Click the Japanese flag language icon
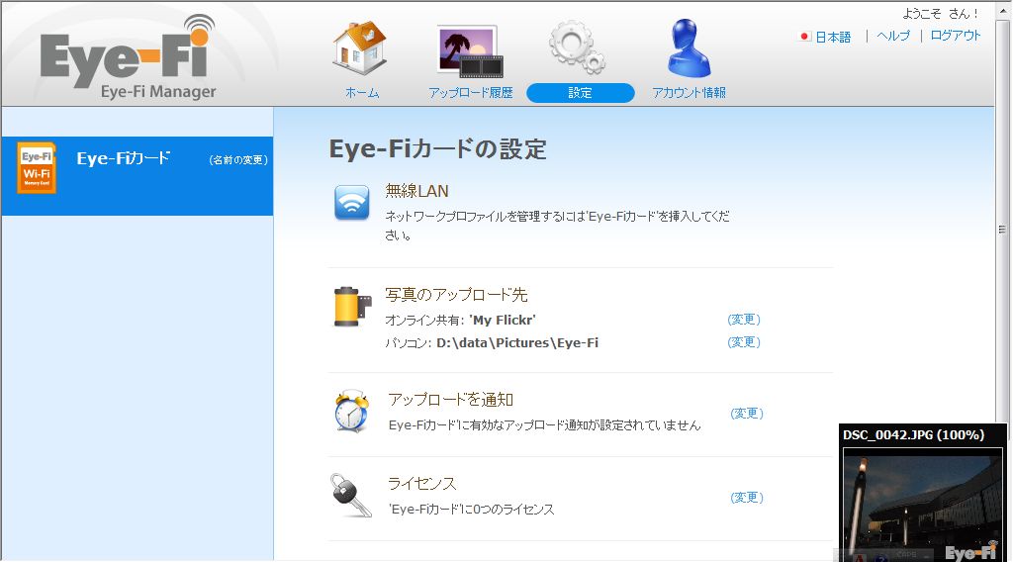This screenshot has height=562, width=1013. [804, 37]
